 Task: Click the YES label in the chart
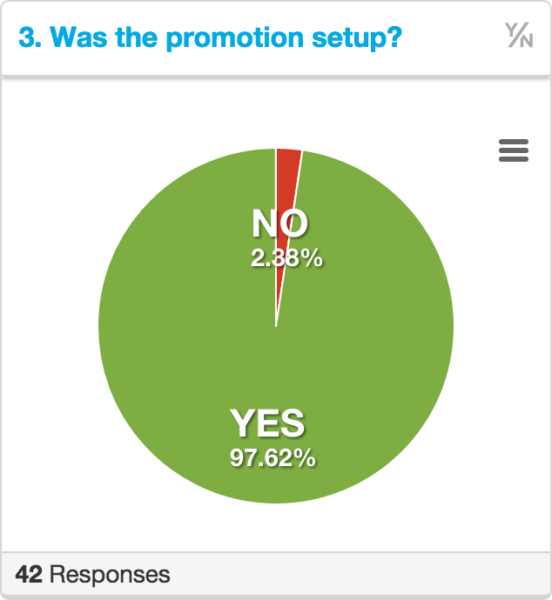[x=267, y=423]
